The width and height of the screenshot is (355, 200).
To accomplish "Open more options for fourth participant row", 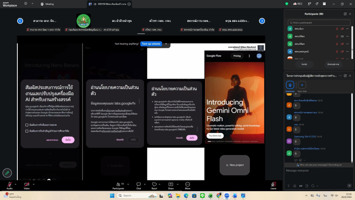I will (x=347, y=52).
